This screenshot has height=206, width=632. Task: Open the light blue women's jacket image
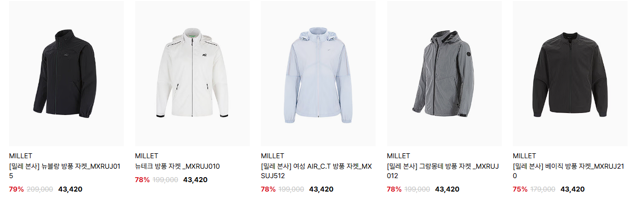tap(318, 73)
